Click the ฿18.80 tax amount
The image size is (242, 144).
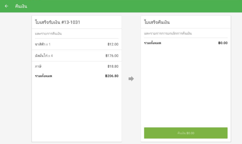[113, 66]
